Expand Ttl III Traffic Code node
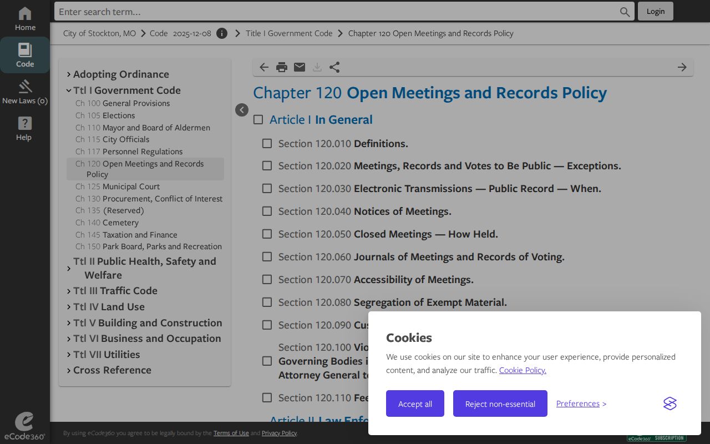The image size is (710, 444). pyautogui.click(x=69, y=291)
